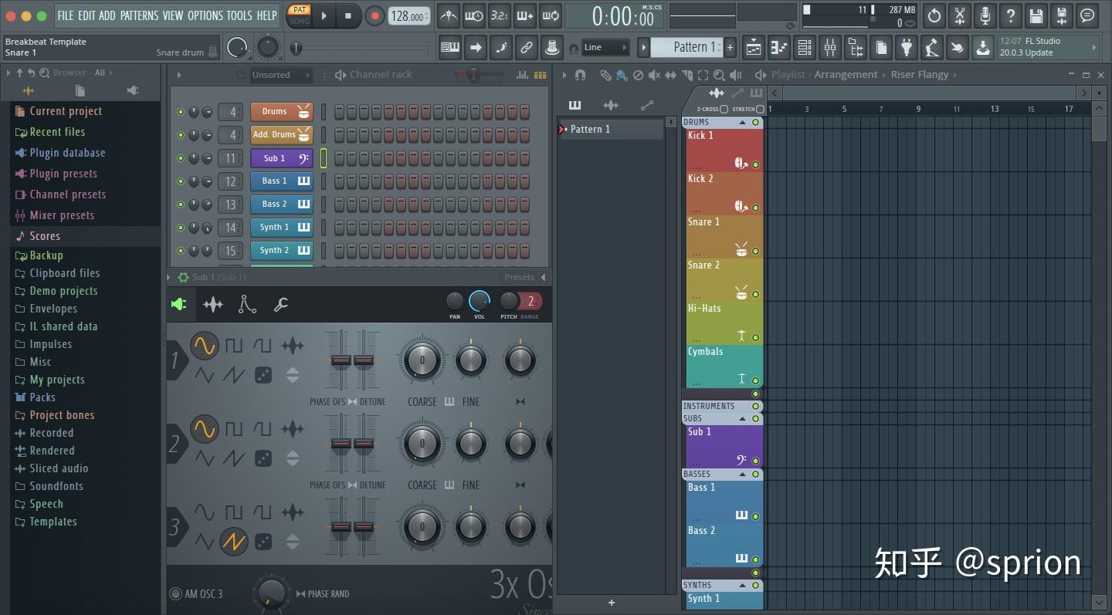Click the graph editor icon in Channel rack
The image size is (1112, 615).
[x=522, y=75]
